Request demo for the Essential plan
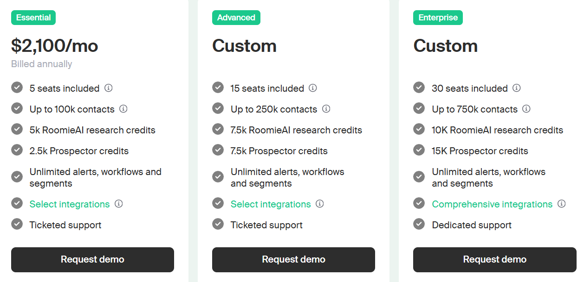Image resolution: width=584 pixels, height=282 pixels. [x=92, y=259]
